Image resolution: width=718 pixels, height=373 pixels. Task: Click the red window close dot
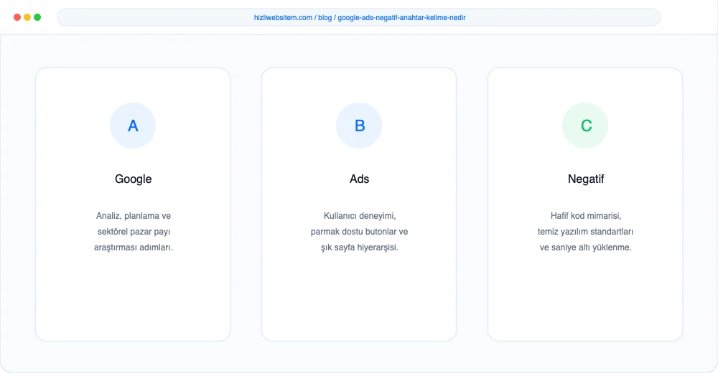point(17,17)
